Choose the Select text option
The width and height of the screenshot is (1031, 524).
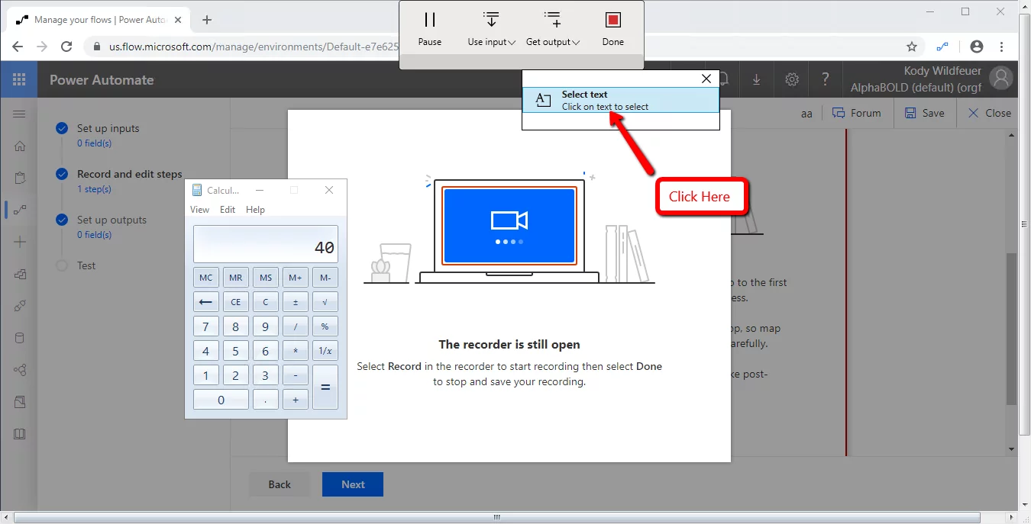621,100
